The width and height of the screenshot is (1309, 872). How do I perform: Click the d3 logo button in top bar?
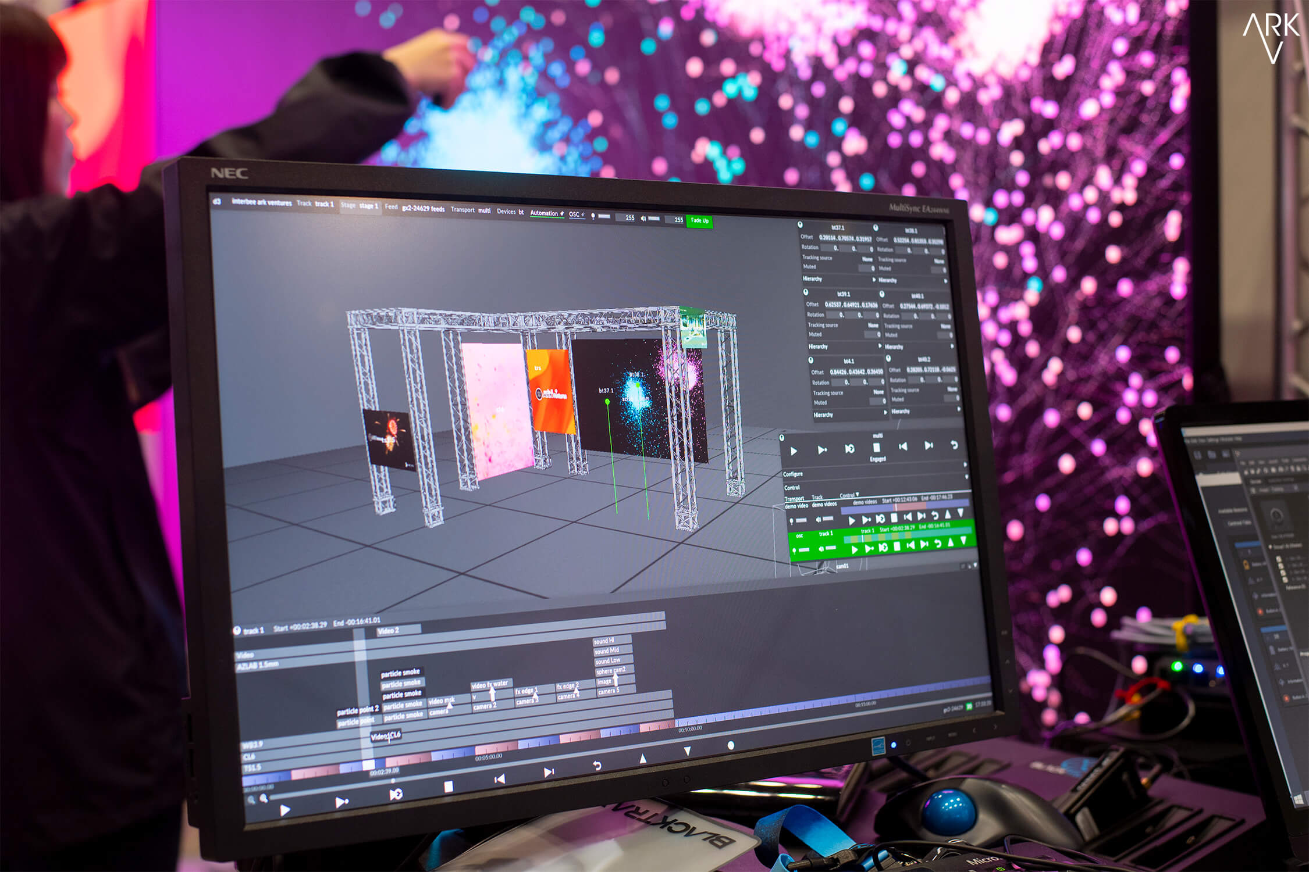[x=217, y=201]
